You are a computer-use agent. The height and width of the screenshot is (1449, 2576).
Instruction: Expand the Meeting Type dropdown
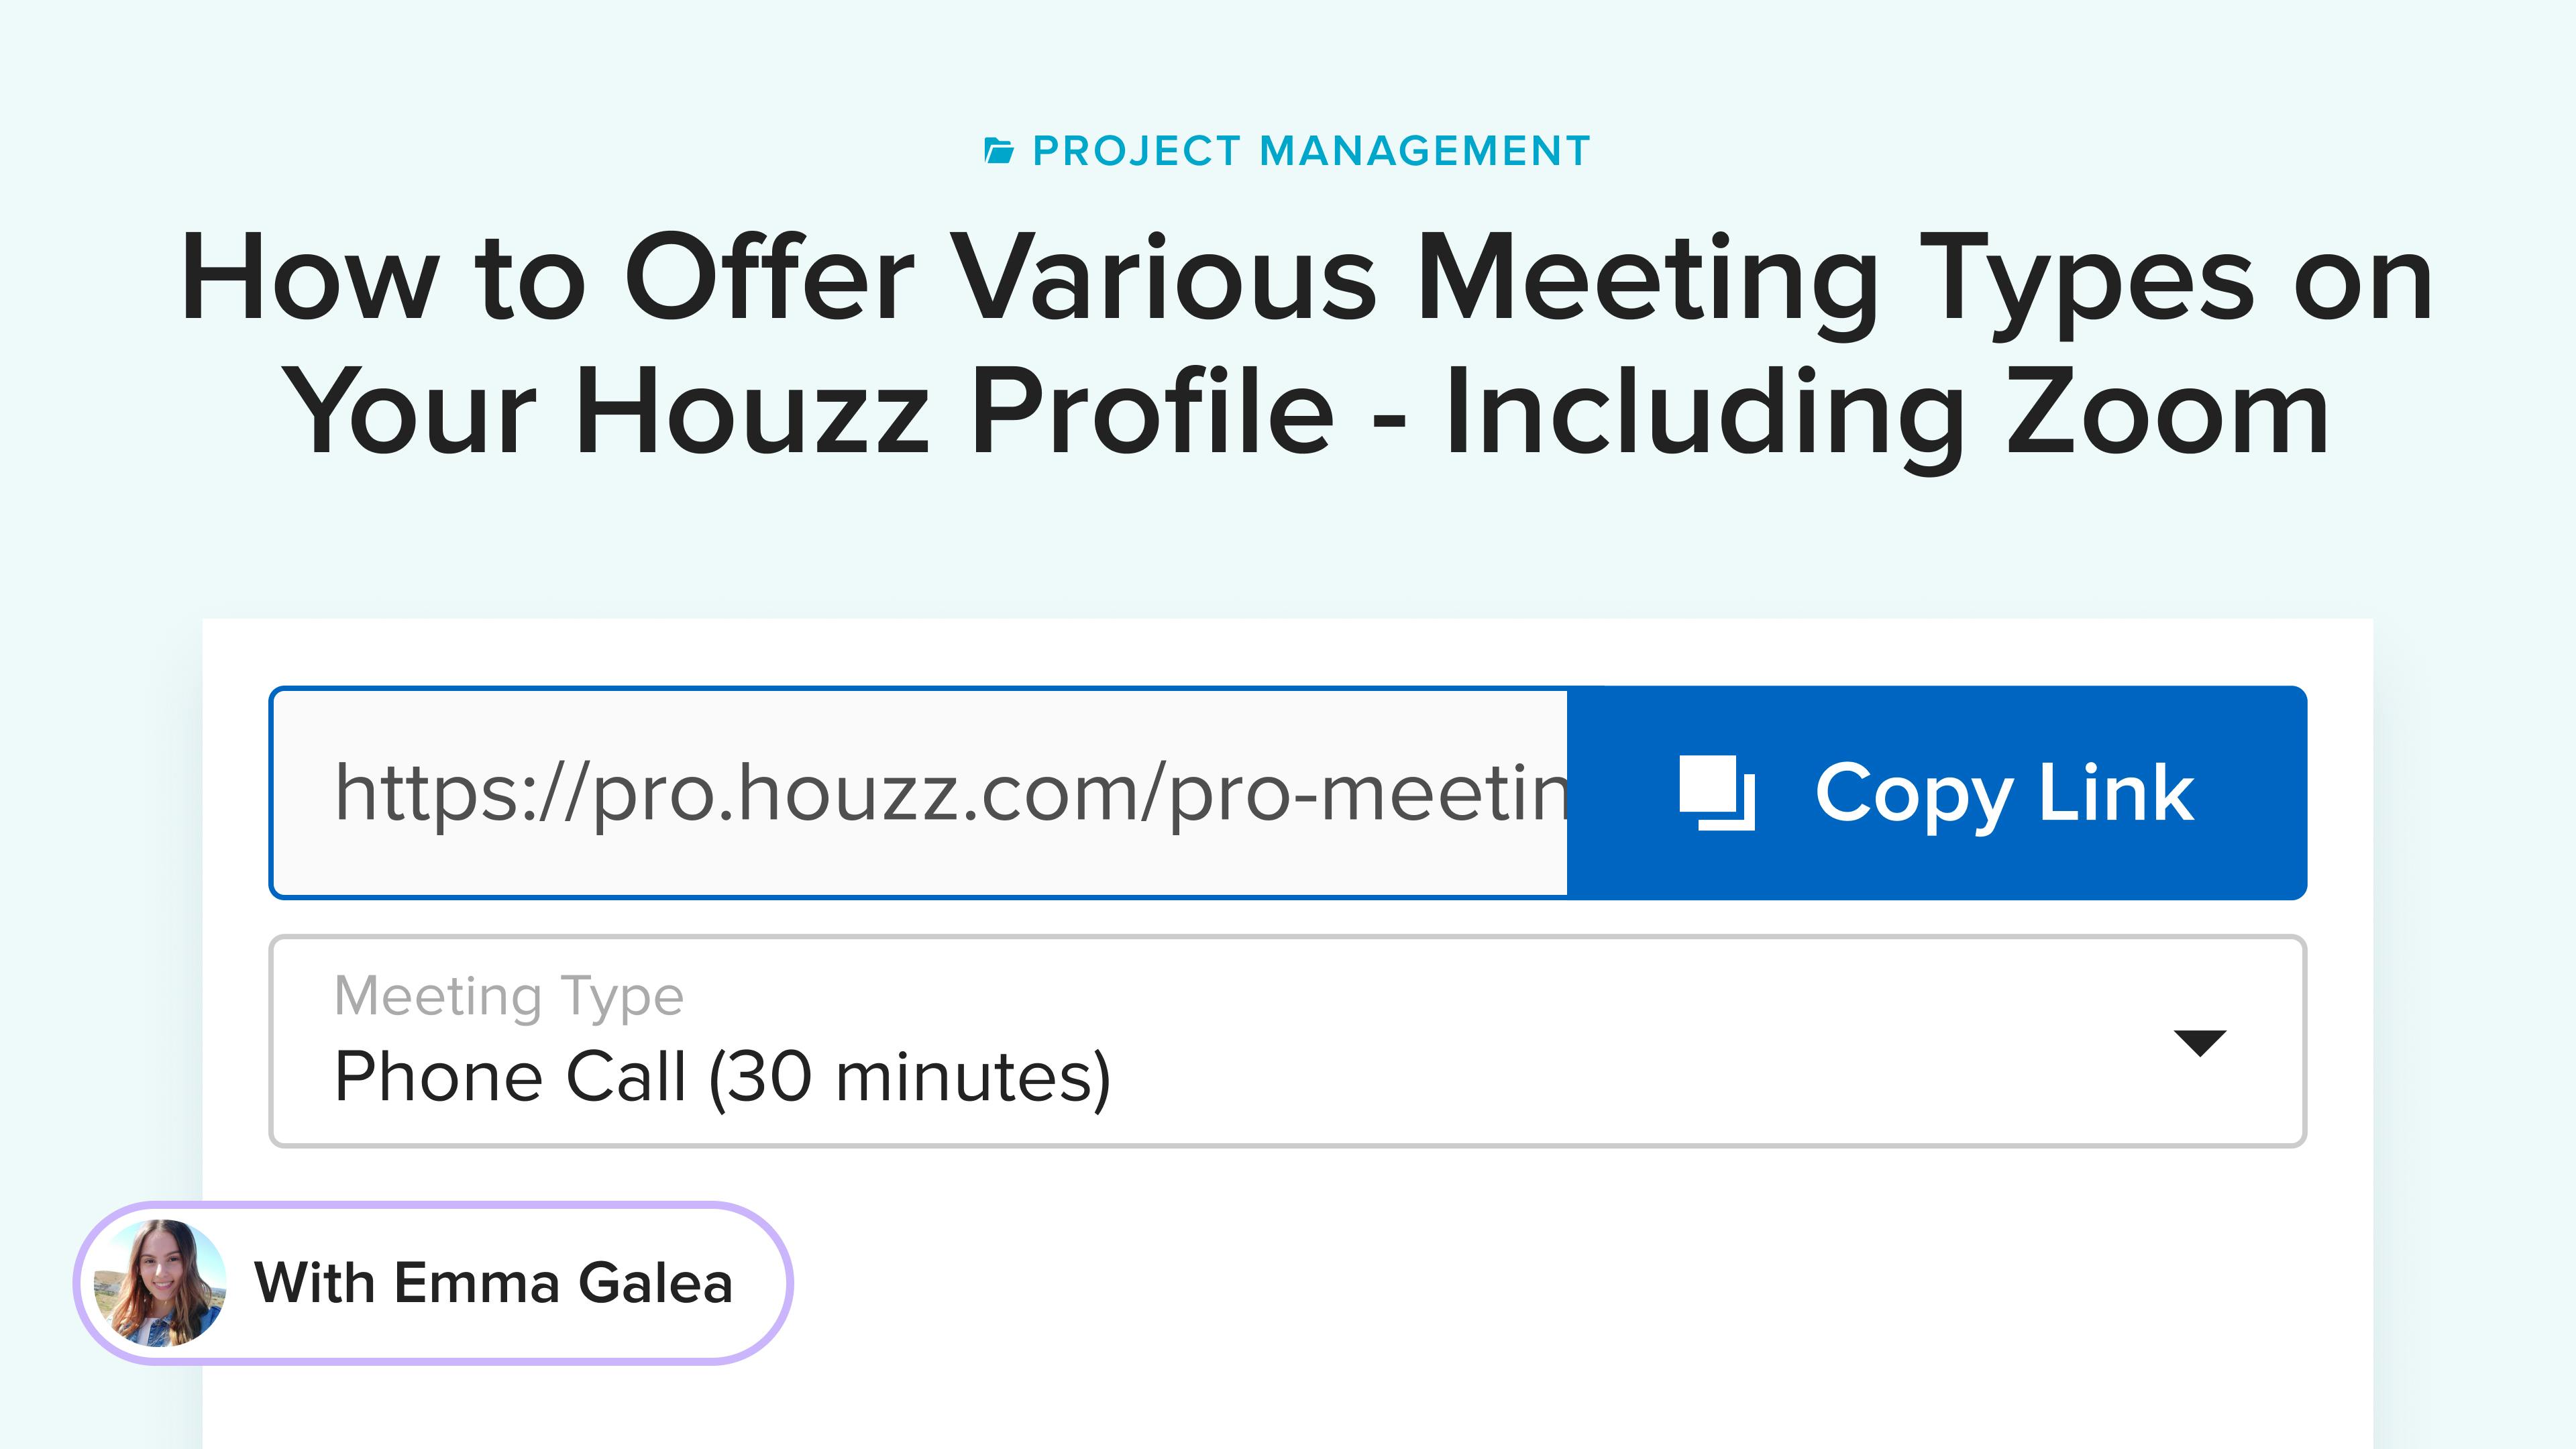[1288, 1041]
